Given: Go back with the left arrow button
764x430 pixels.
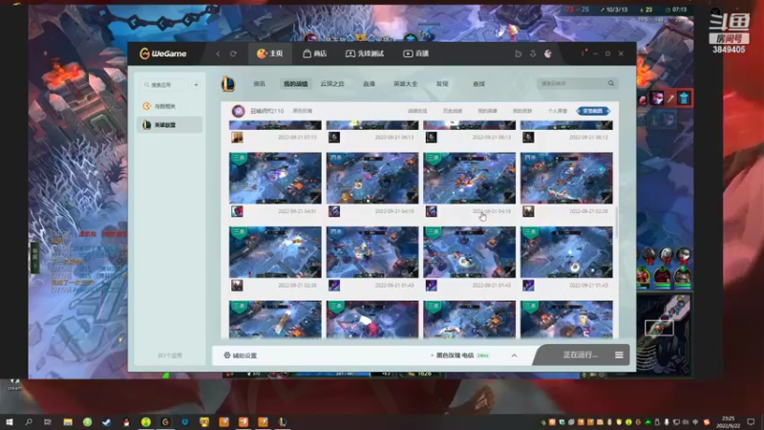Looking at the screenshot, I should click(x=219, y=54).
